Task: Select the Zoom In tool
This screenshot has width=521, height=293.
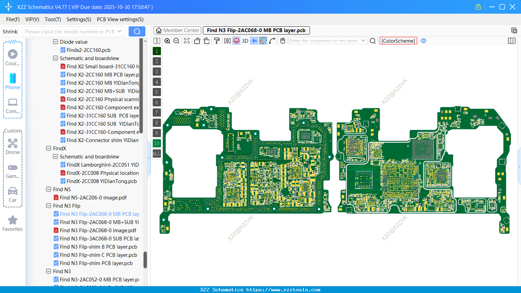Action: pos(167,41)
